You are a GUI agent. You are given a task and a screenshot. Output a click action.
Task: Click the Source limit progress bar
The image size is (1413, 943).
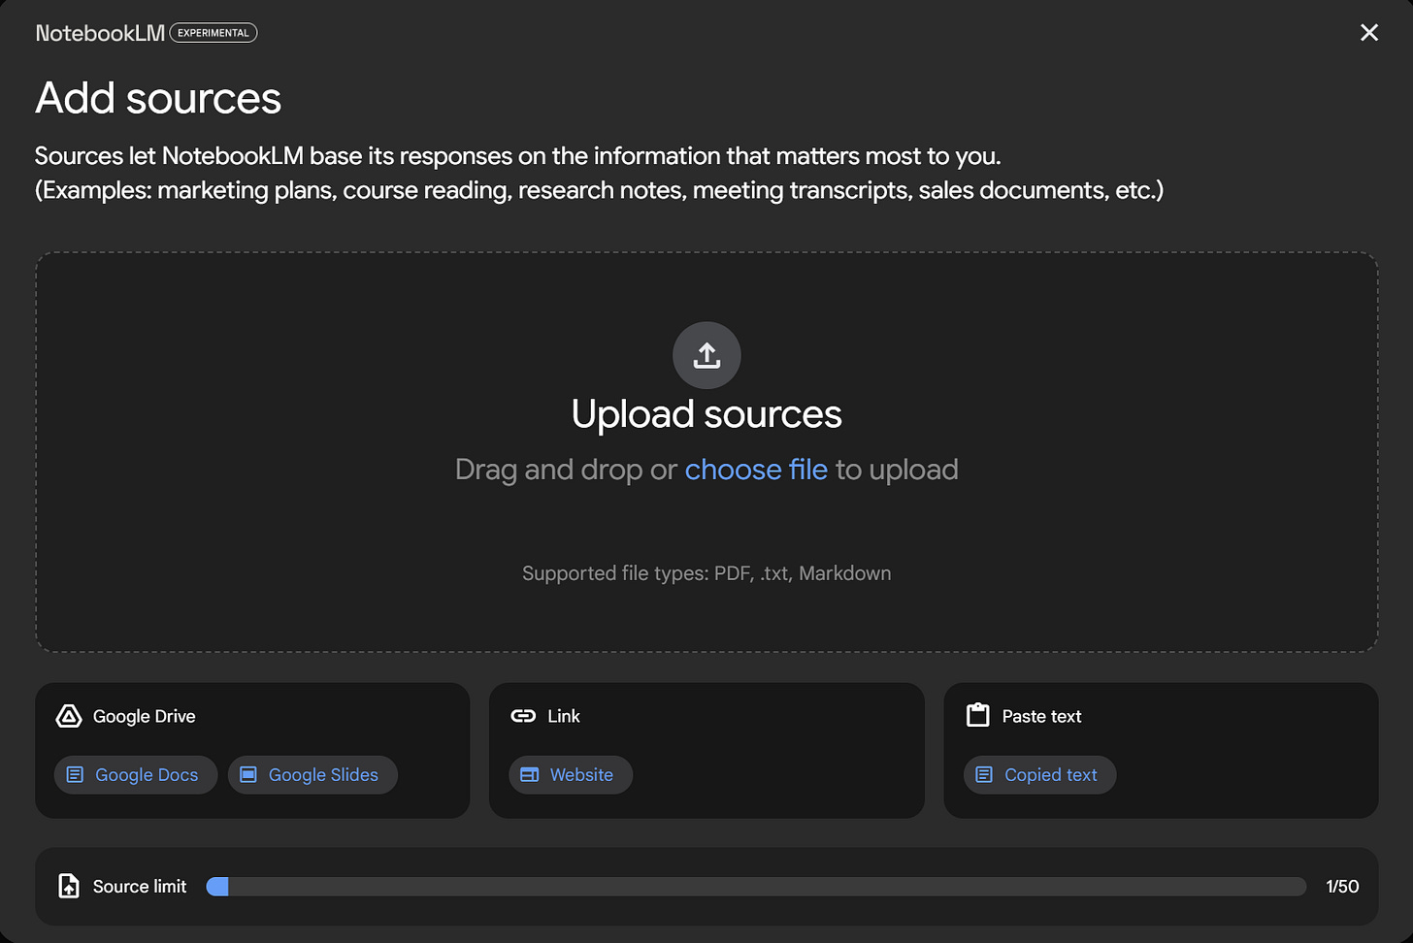tap(756, 887)
